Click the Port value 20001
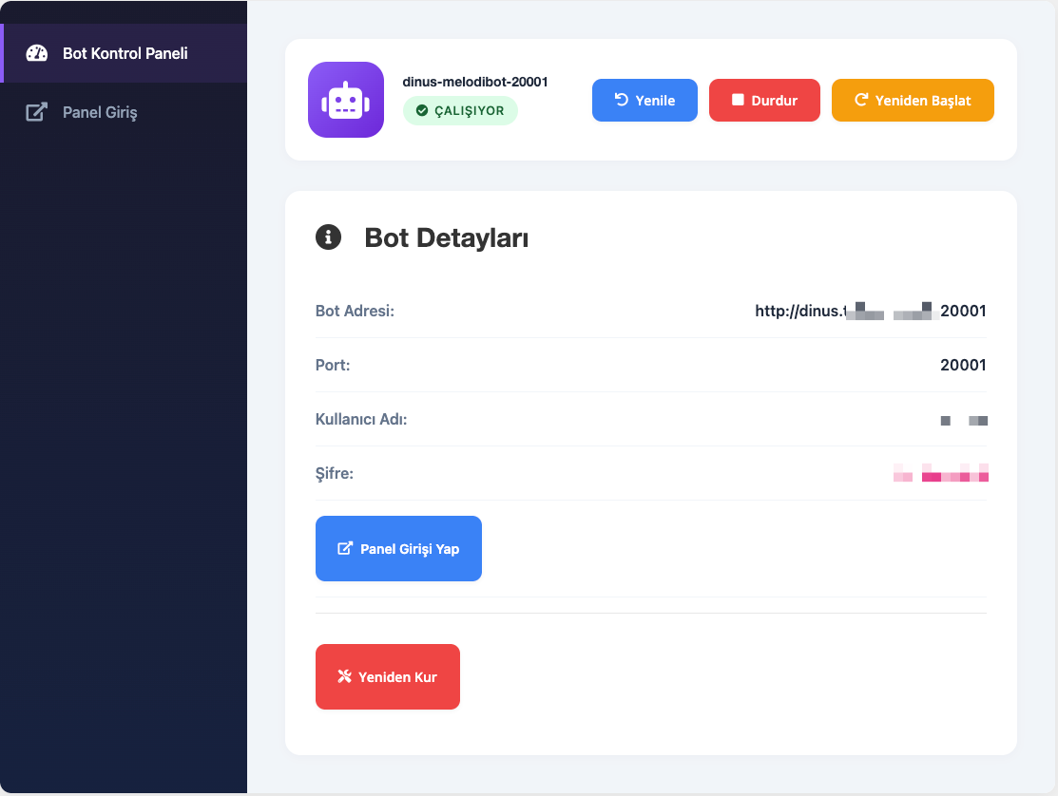This screenshot has height=796, width=1058. (x=963, y=365)
